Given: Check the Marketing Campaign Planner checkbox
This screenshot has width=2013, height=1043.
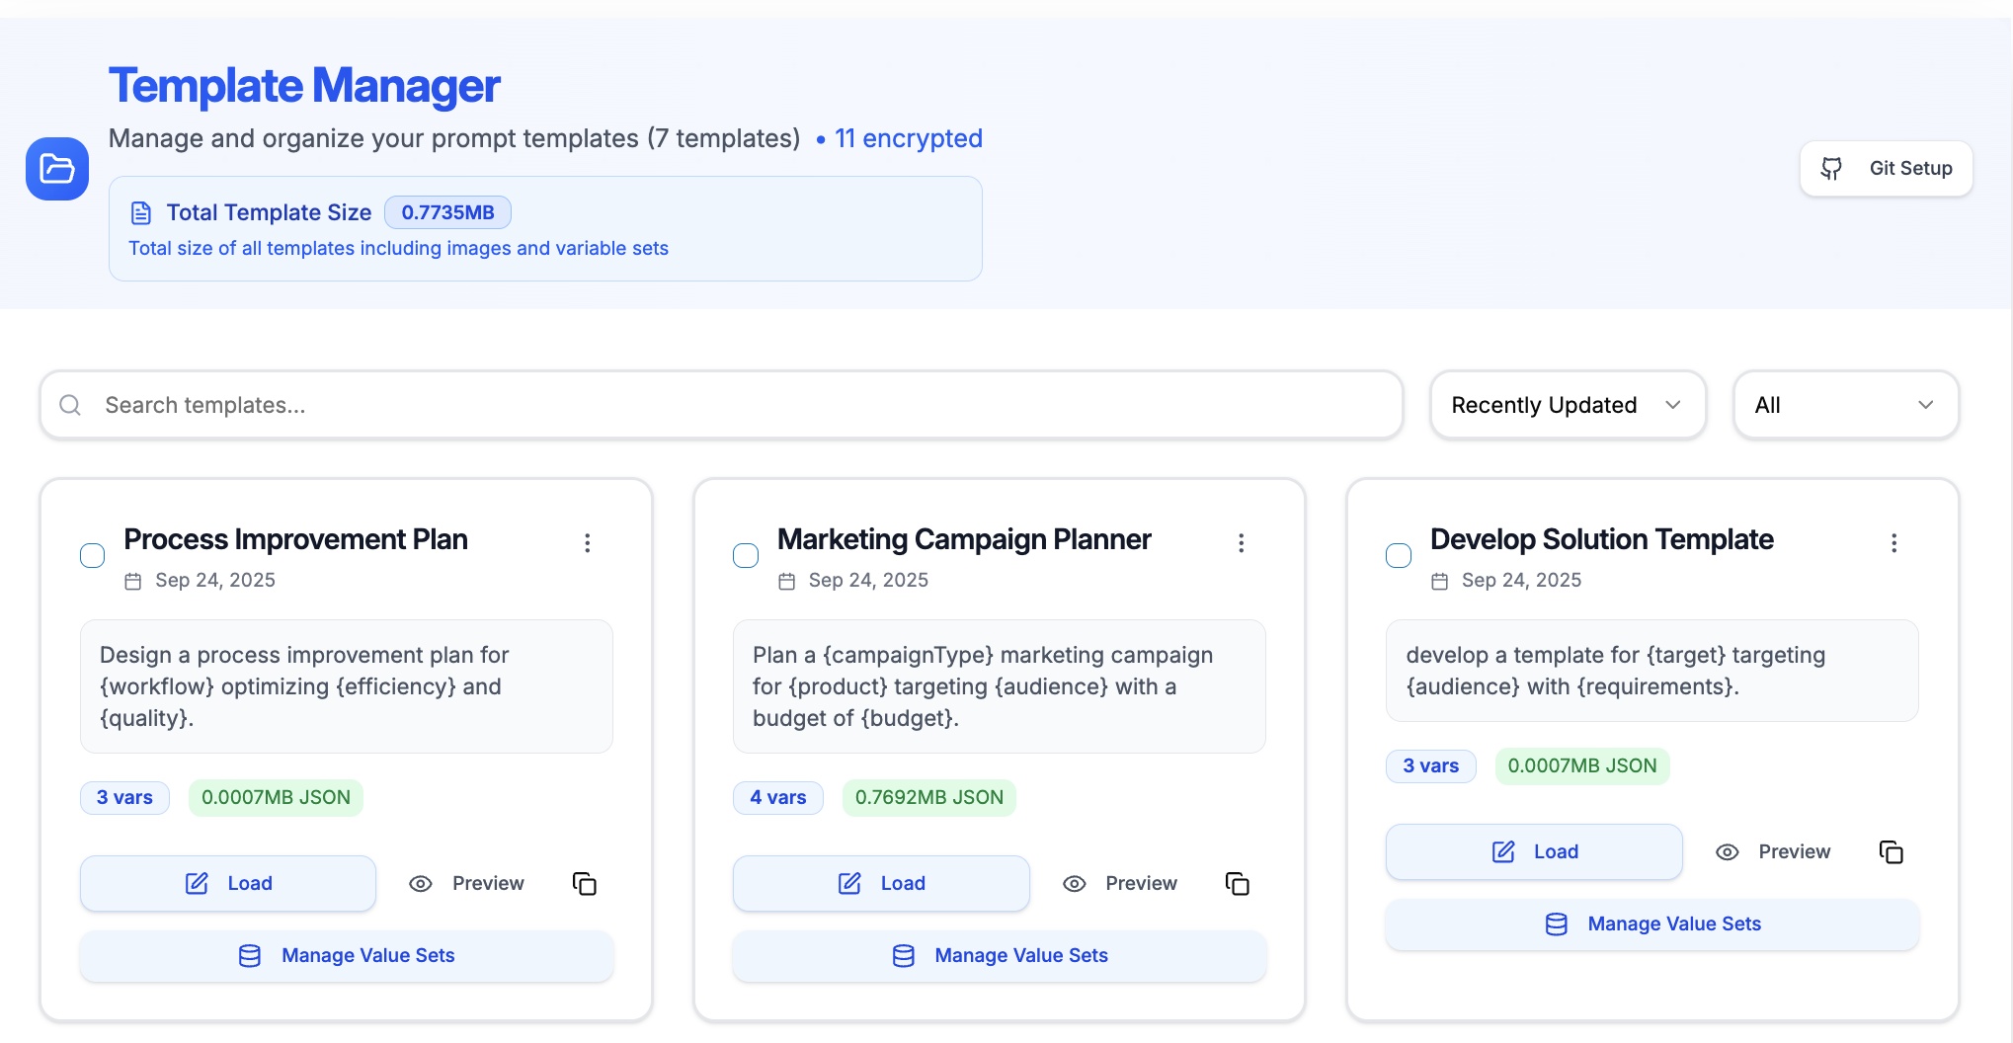Looking at the screenshot, I should (746, 556).
